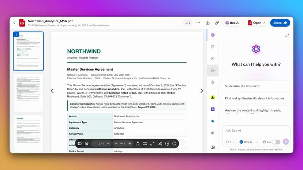Screen dimensions: 303x170
Task: Click Summarize the document suggestion
Action: coord(256,86)
